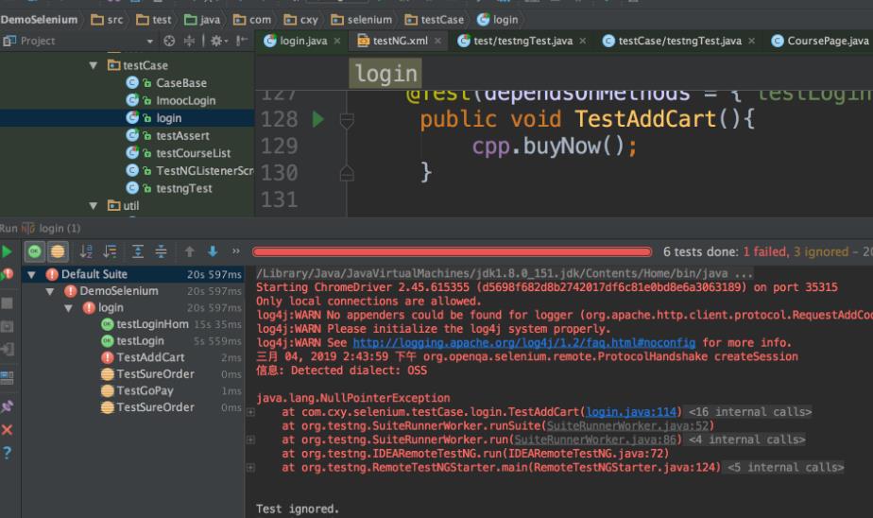The width and height of the screenshot is (873, 518).
Task: Open log4j FAQ noconfig hyperlink
Action: (x=524, y=342)
